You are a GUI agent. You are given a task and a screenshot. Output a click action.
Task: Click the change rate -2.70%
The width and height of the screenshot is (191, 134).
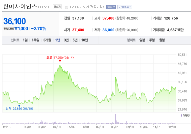38,29
